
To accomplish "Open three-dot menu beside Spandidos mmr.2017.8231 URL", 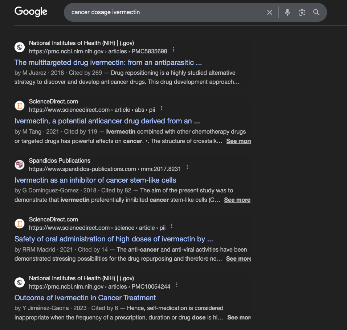I will [x=187, y=167].
